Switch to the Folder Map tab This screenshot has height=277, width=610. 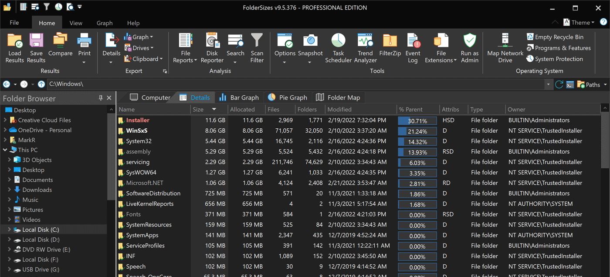[338, 97]
